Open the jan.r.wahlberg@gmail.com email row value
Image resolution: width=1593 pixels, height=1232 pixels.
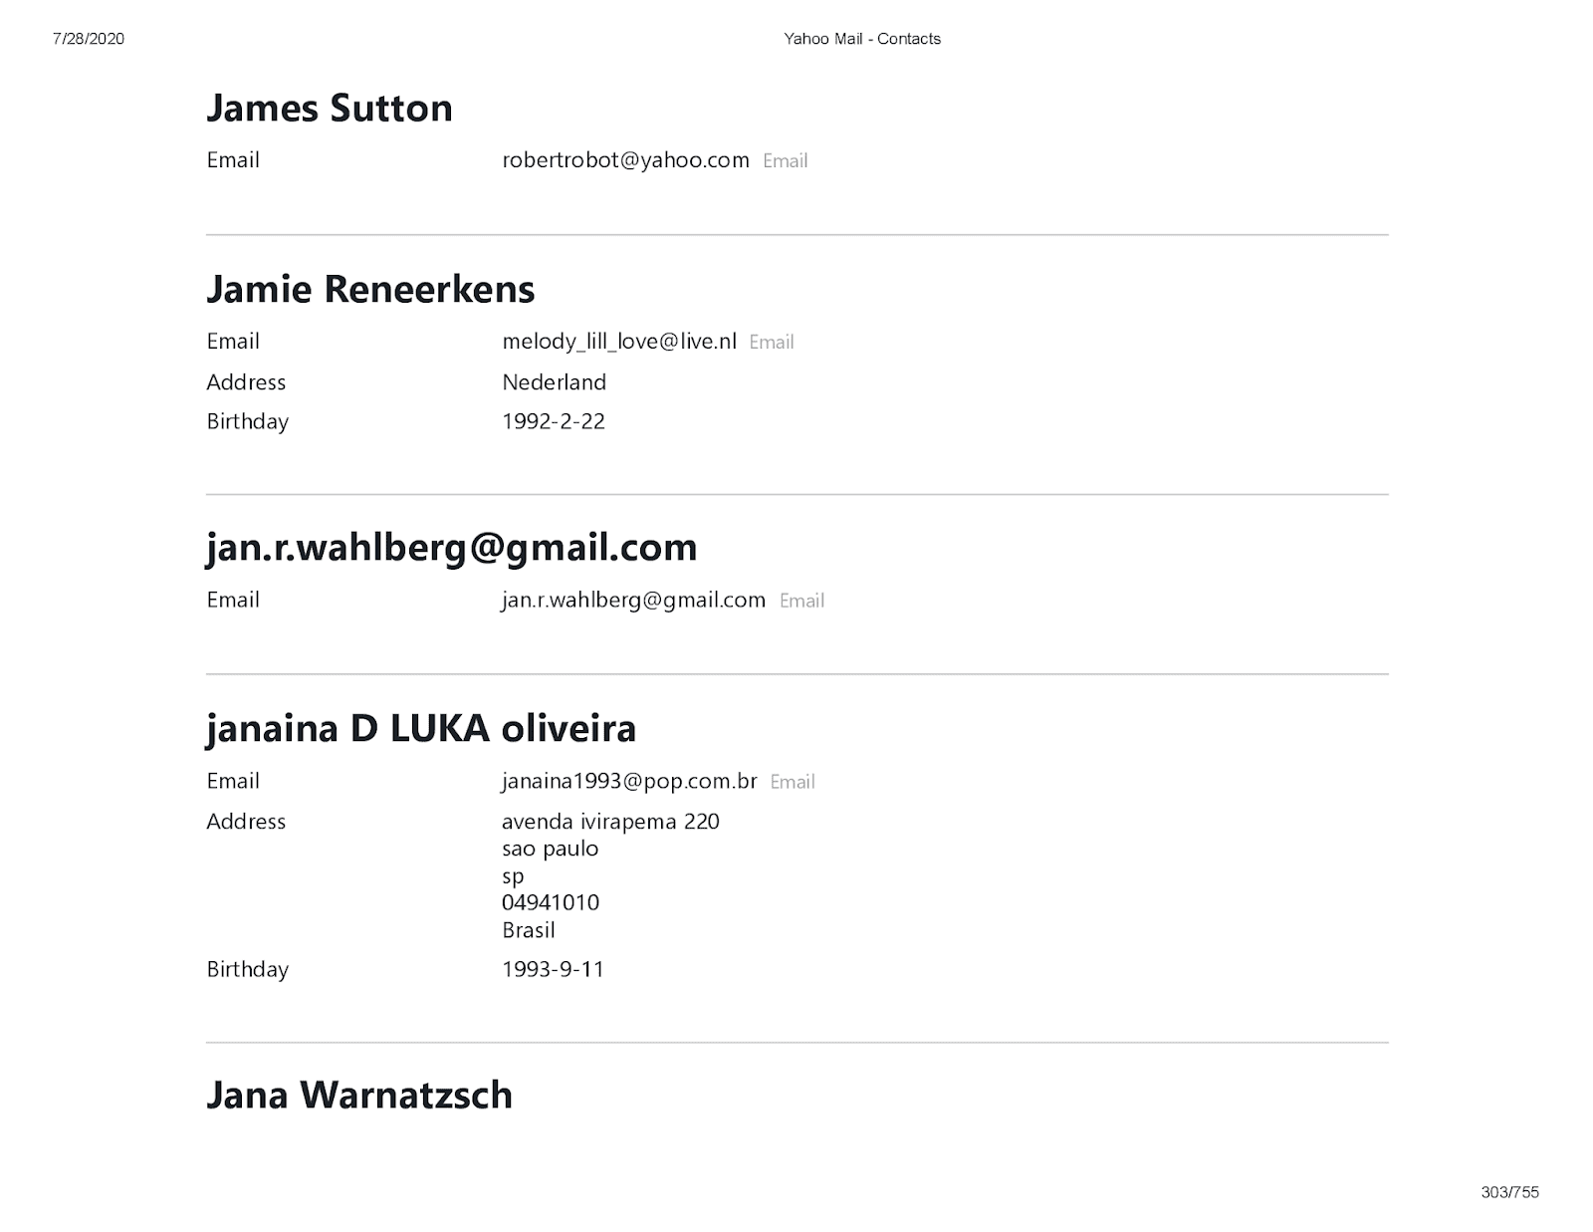[633, 600]
